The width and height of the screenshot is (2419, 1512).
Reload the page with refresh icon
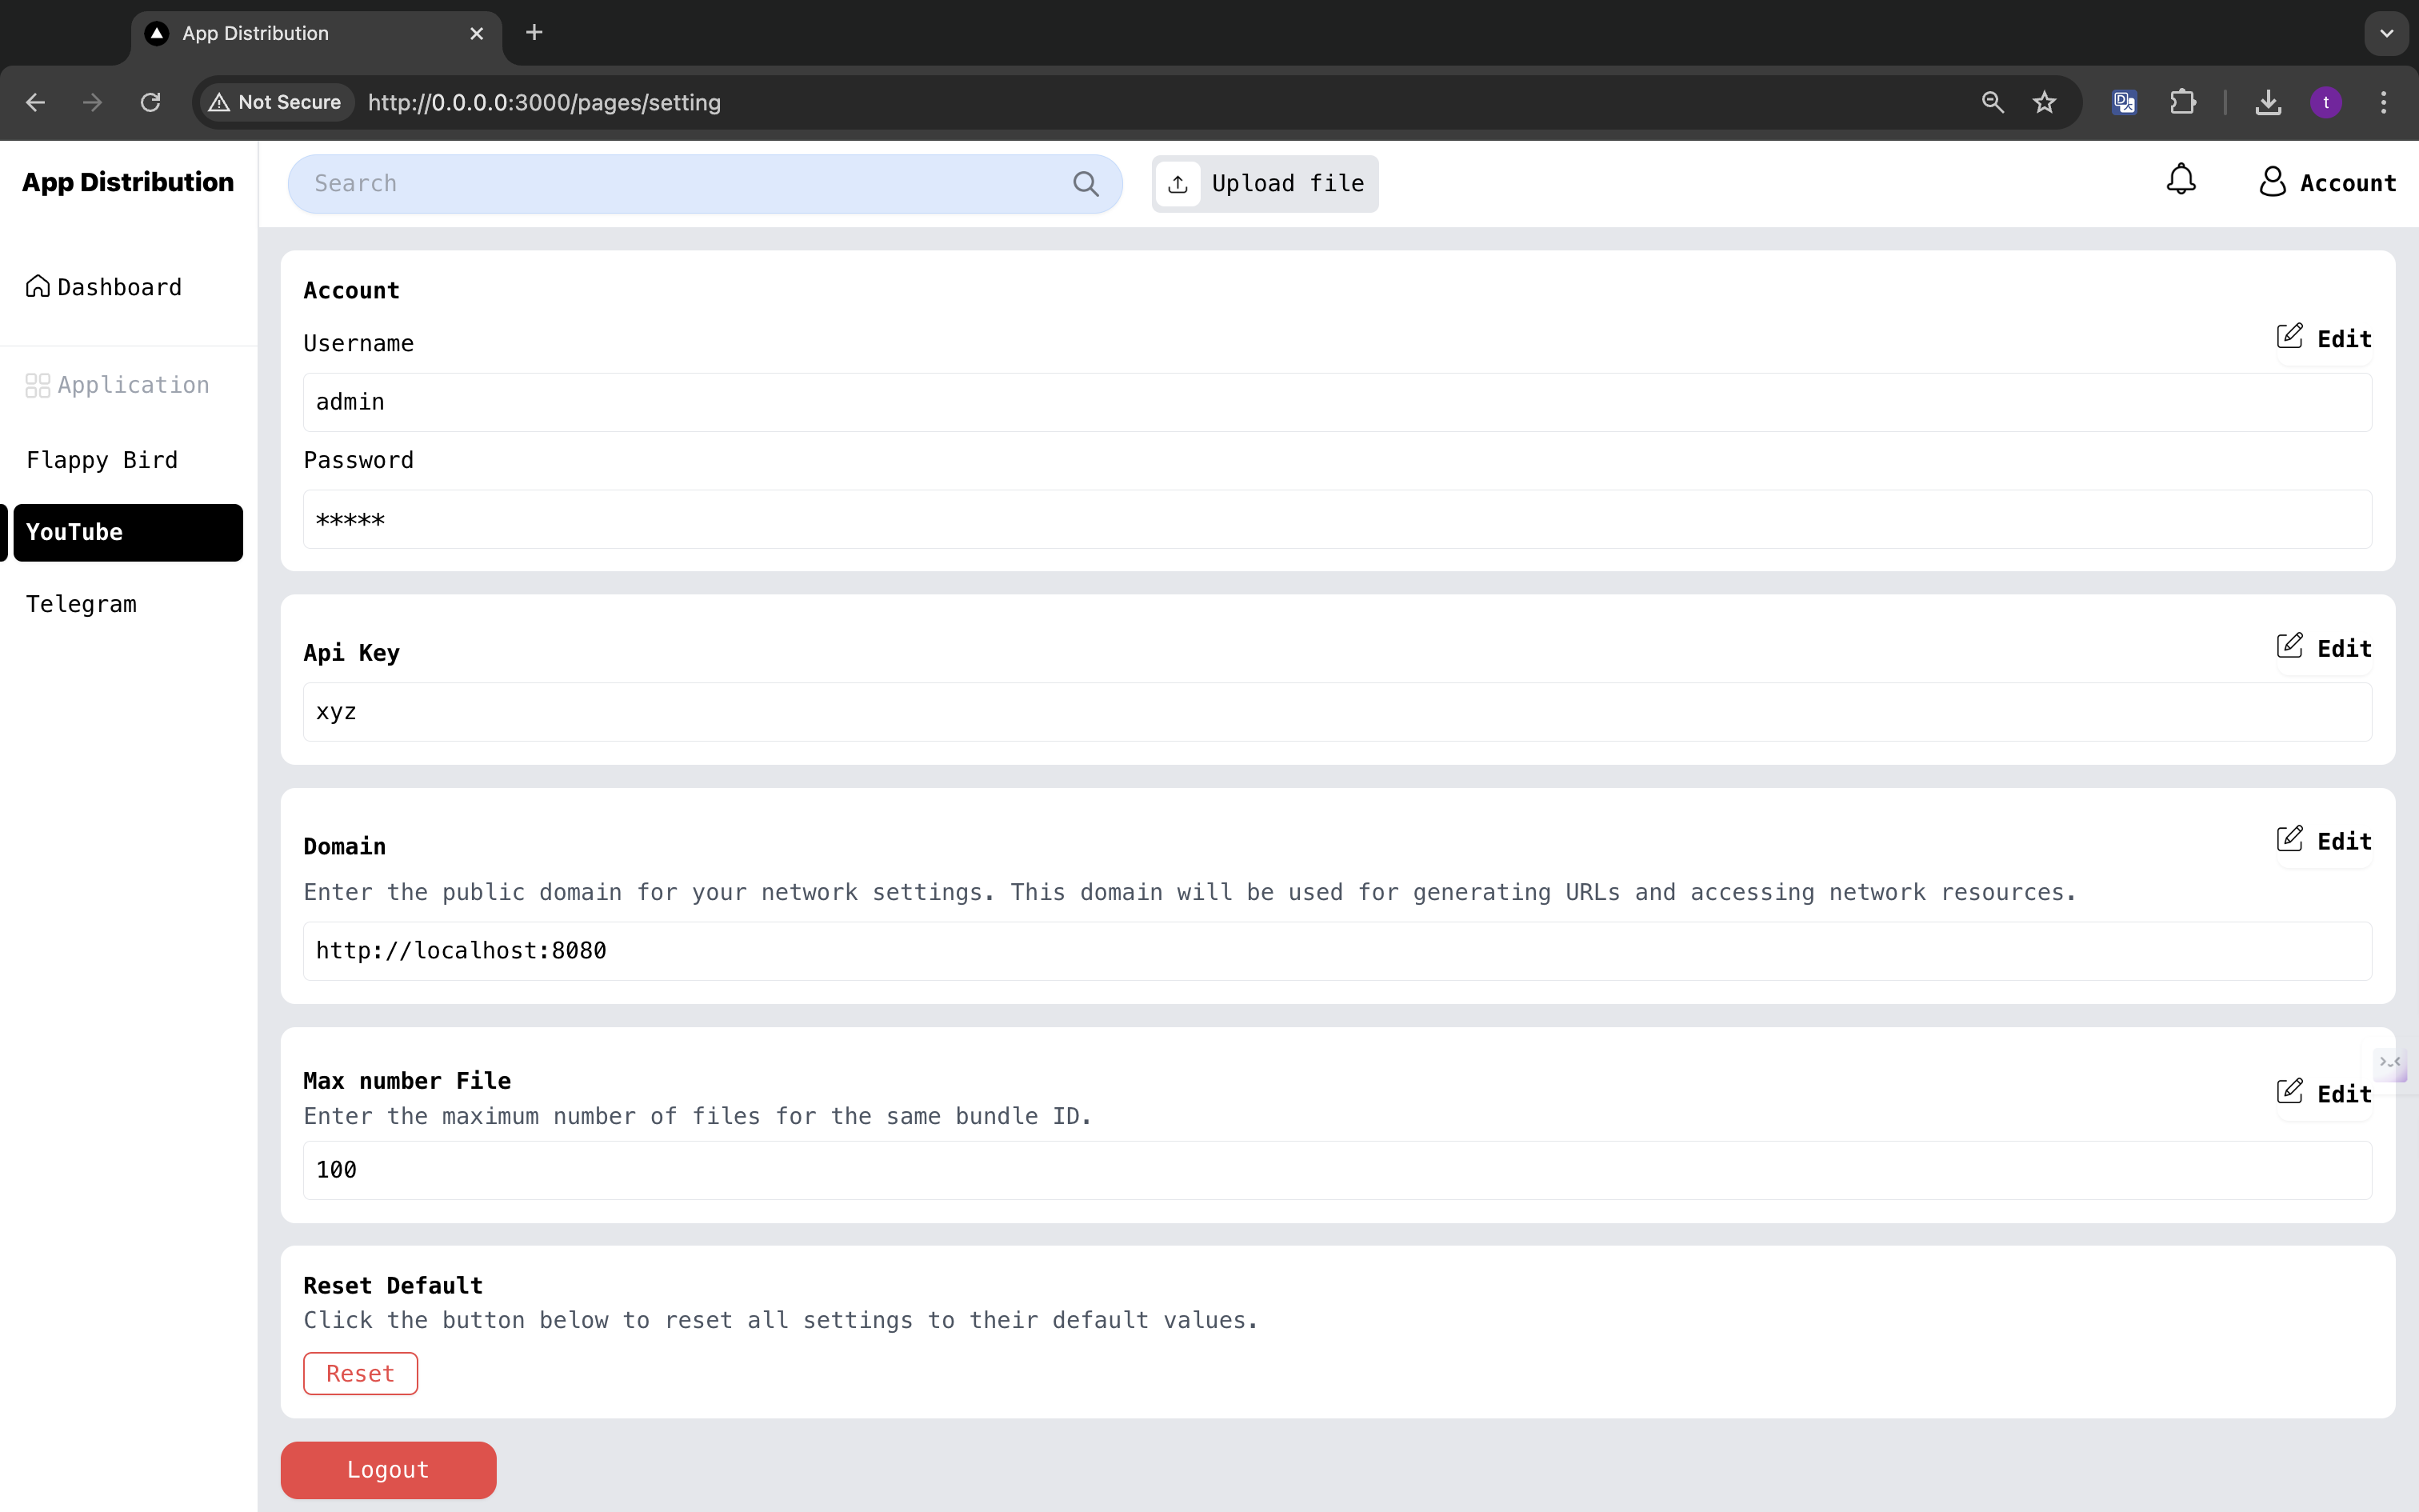(150, 102)
